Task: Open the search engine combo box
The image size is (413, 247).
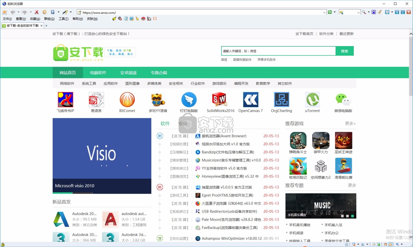Action: click(350, 12)
